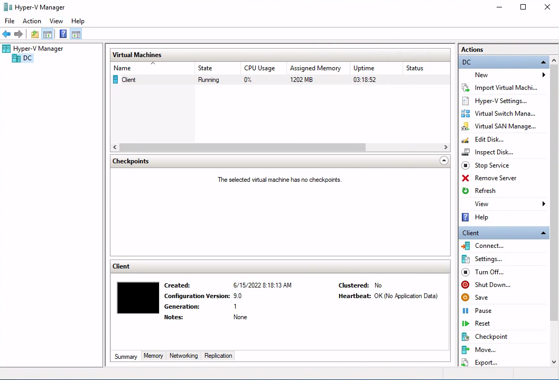Toggle the Show/Hide Console Tree toolbar icon
Viewport: 559px width, 380px height.
click(48, 34)
